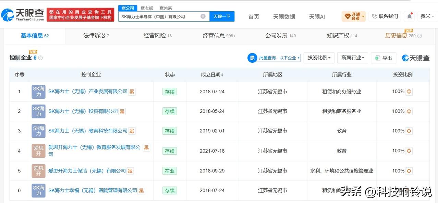Select the 查公司 search mode tab
This screenshot has height=203, width=438.
click(128, 8)
